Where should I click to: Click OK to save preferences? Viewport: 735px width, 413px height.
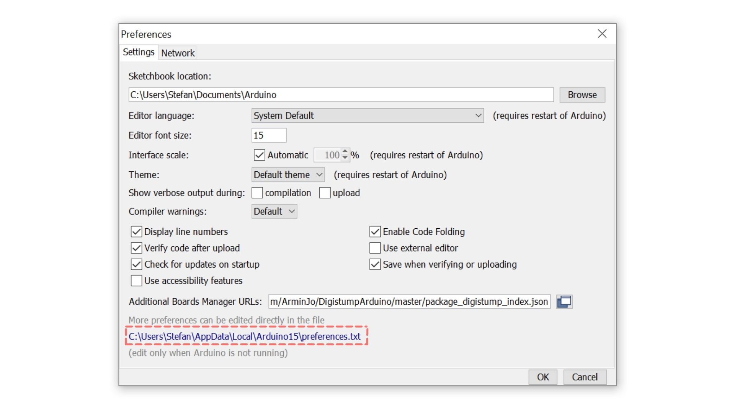coord(543,377)
